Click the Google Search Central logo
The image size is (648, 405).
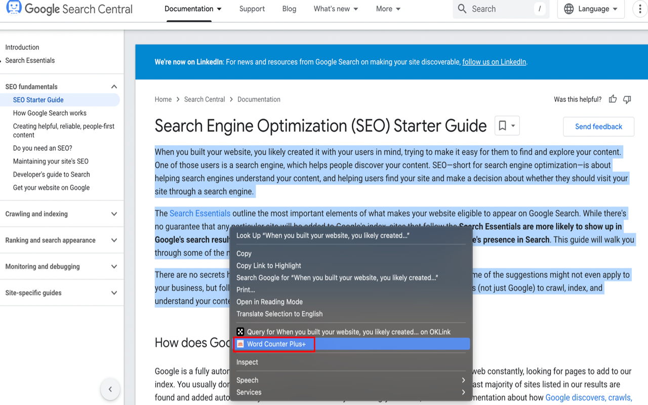(x=69, y=9)
